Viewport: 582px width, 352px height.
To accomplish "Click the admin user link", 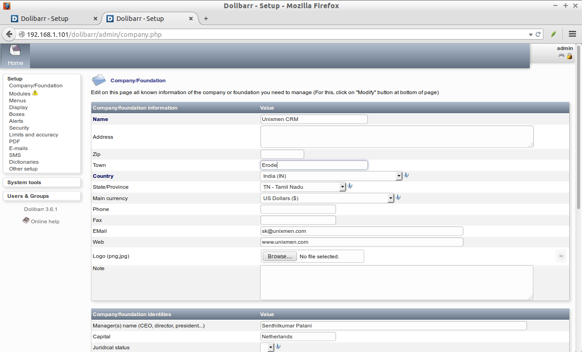I will click(565, 48).
